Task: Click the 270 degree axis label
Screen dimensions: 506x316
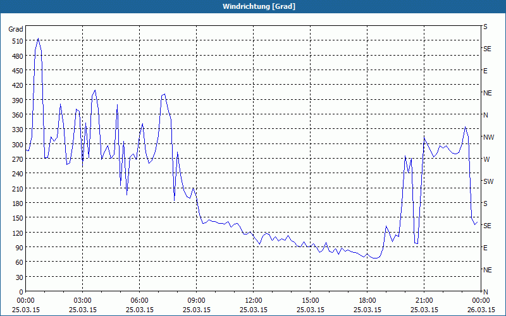Action: click(18, 159)
